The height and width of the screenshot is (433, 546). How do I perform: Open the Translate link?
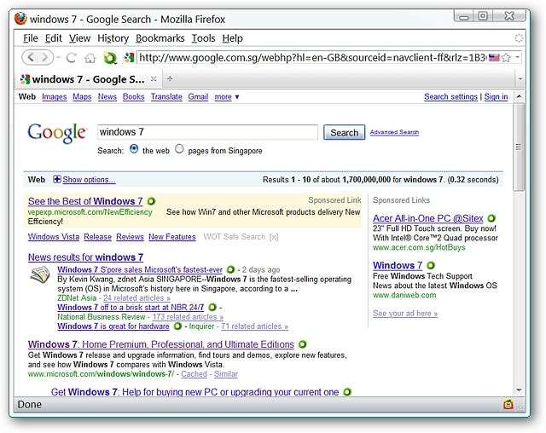click(x=166, y=96)
